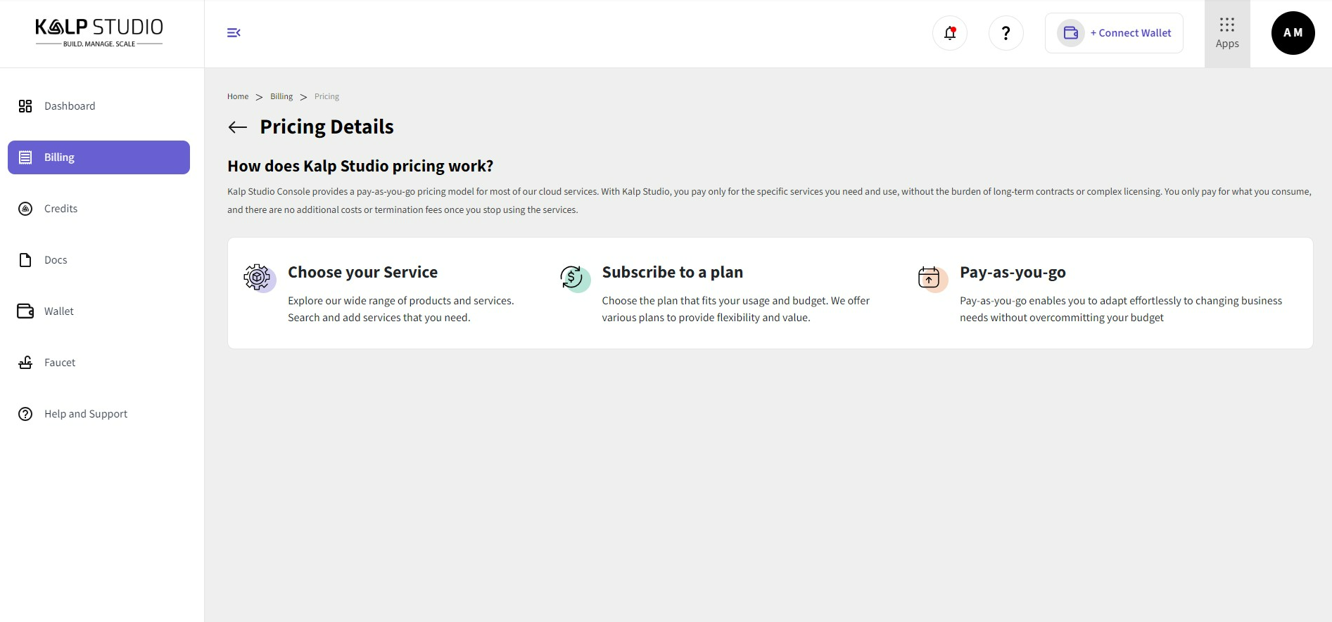
Task: Open the Apps grid launcher
Action: tap(1226, 33)
